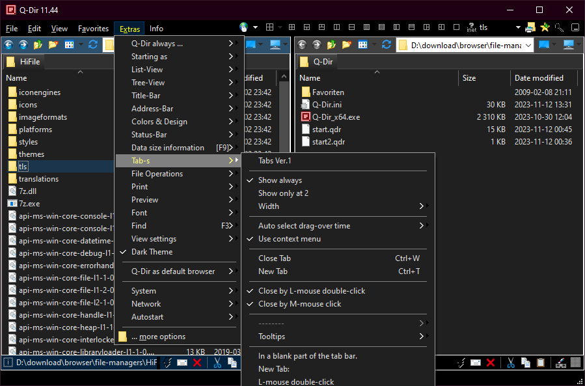This screenshot has height=386, width=585.
Task: Toggle the Dark Theme option
Action: 152,252
